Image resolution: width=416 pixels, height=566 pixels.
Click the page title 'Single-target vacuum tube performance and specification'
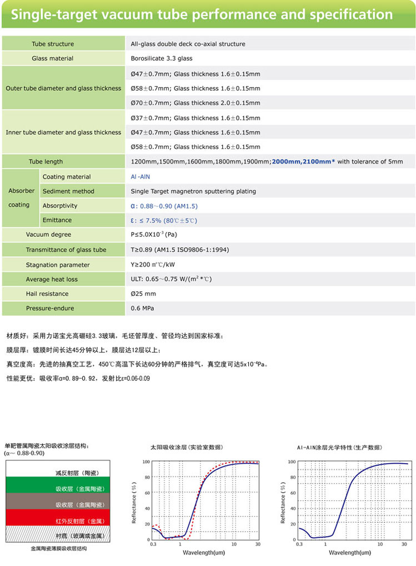coord(202,14)
